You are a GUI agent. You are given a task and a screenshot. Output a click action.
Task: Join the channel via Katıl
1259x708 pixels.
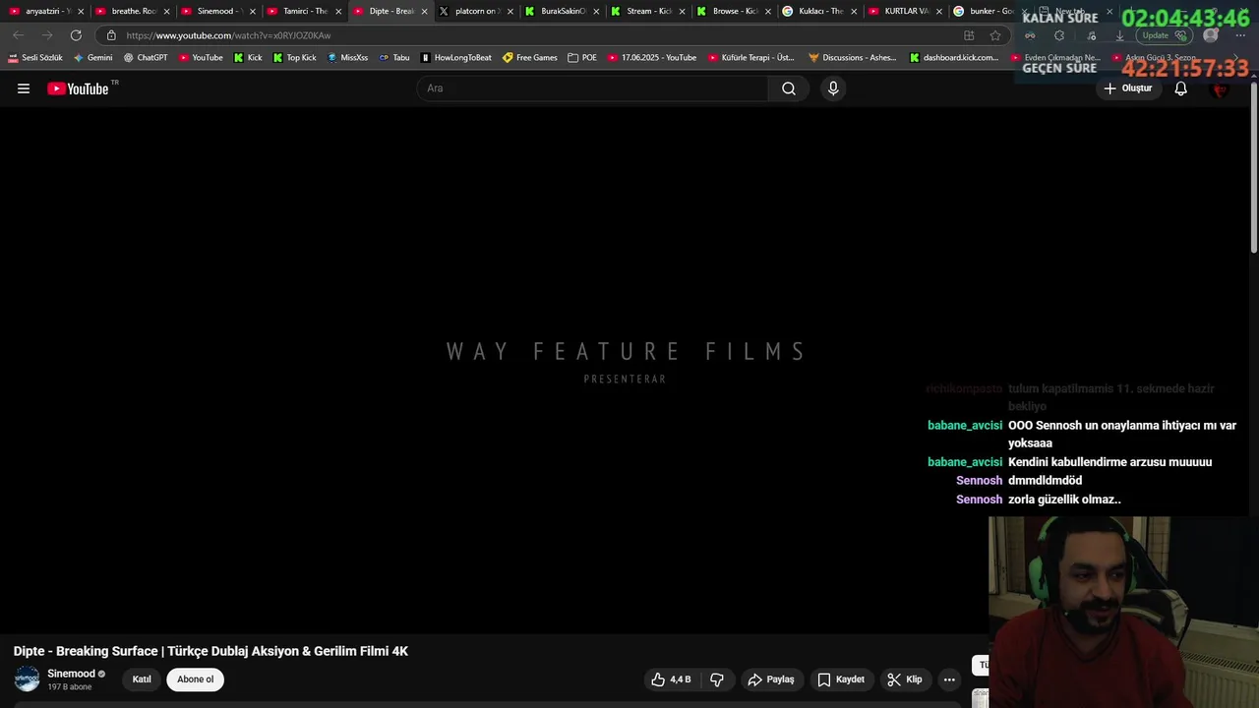(x=142, y=679)
